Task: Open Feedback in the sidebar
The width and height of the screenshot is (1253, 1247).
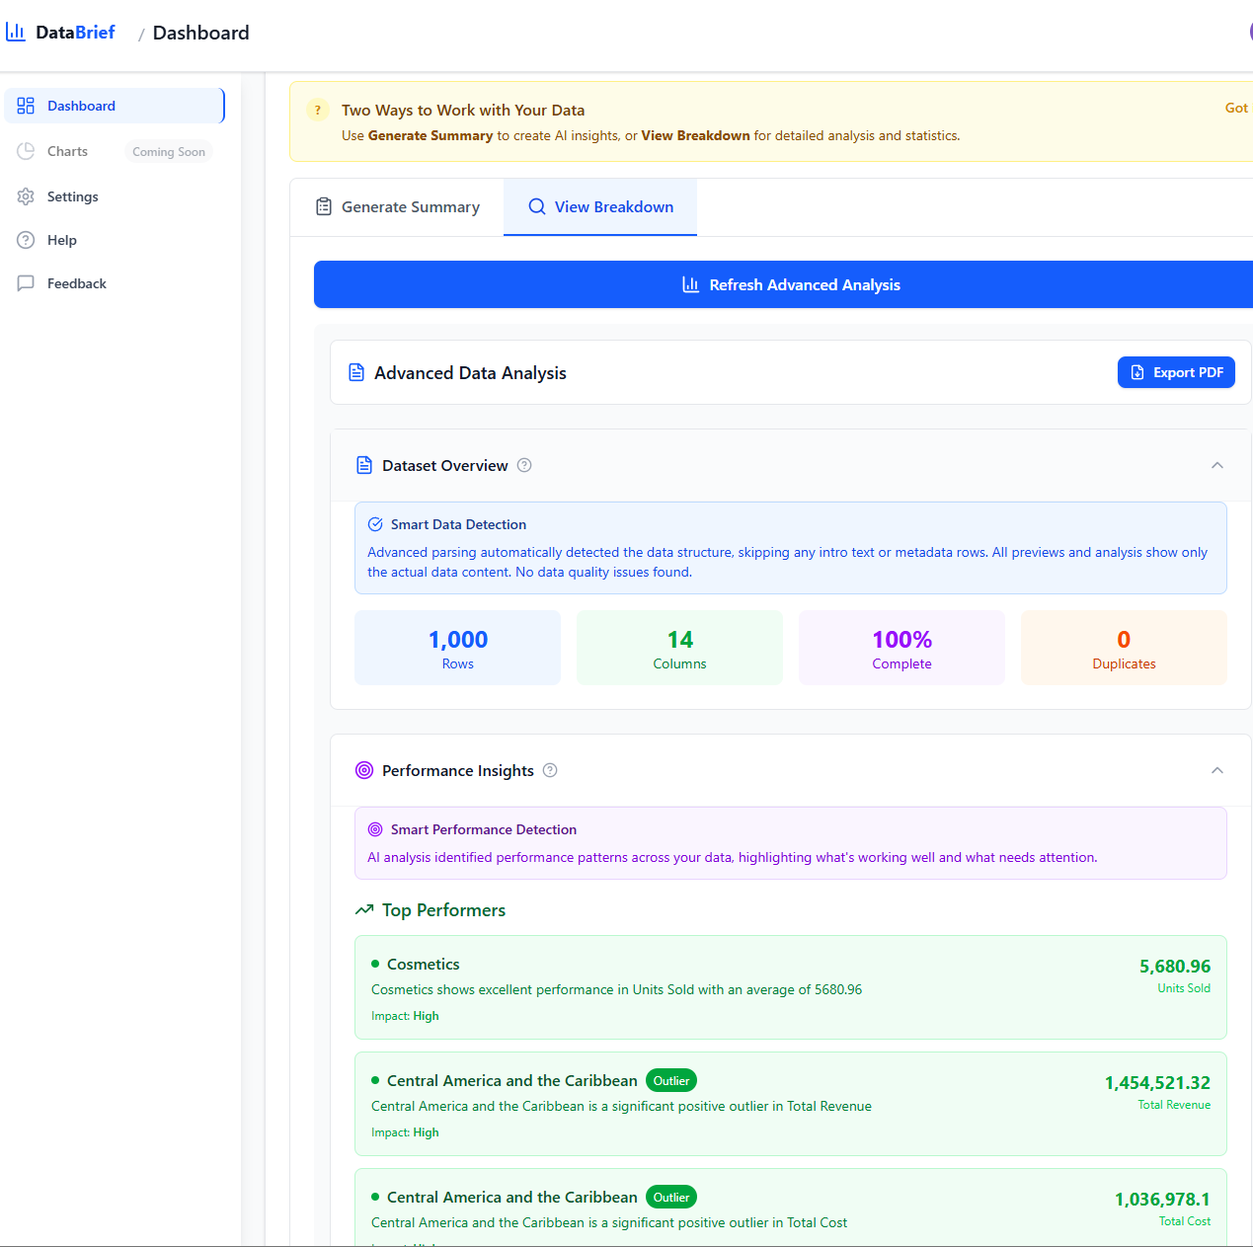Action: coord(115,283)
